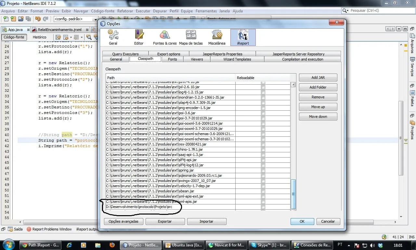
Task: Click the Save All toolbar icon
Action: tap(28, 19)
